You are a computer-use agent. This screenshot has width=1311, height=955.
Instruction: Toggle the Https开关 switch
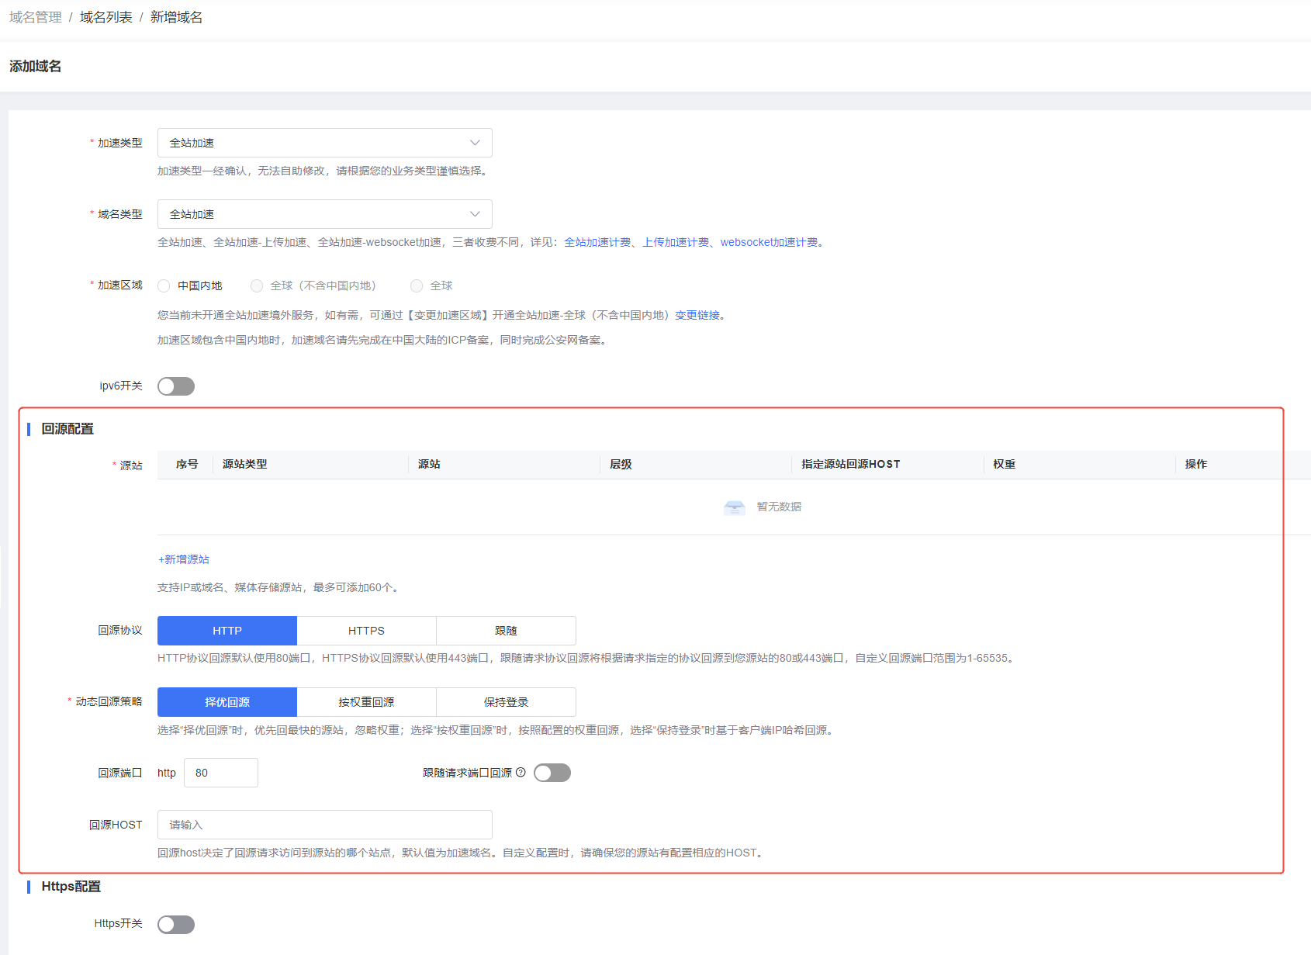[176, 925]
